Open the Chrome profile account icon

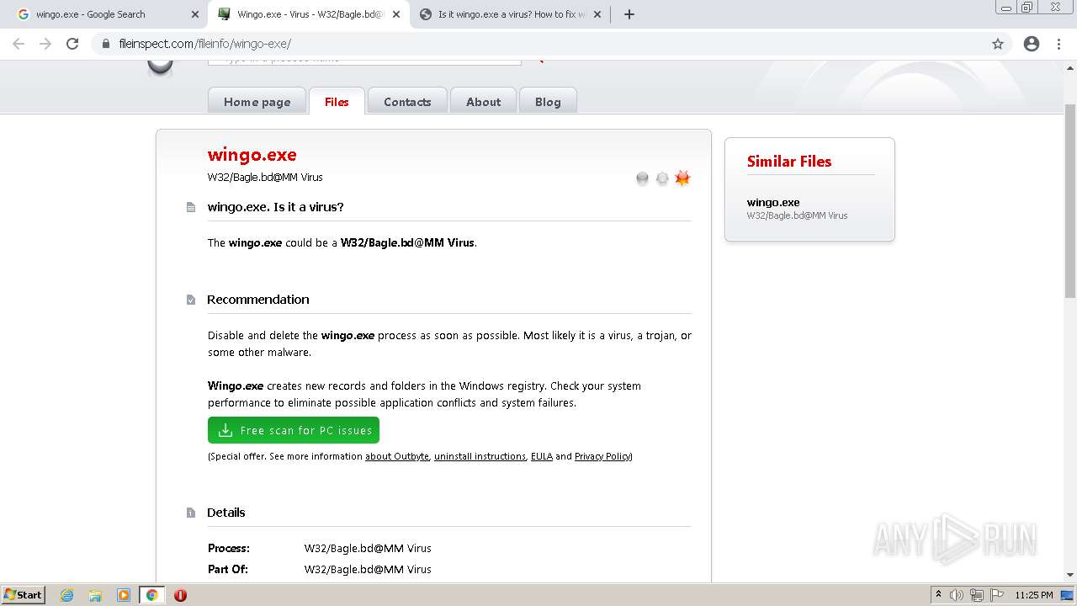click(1032, 44)
